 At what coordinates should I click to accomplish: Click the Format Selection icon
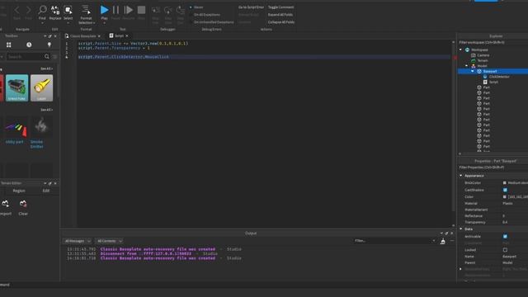tap(86, 9)
